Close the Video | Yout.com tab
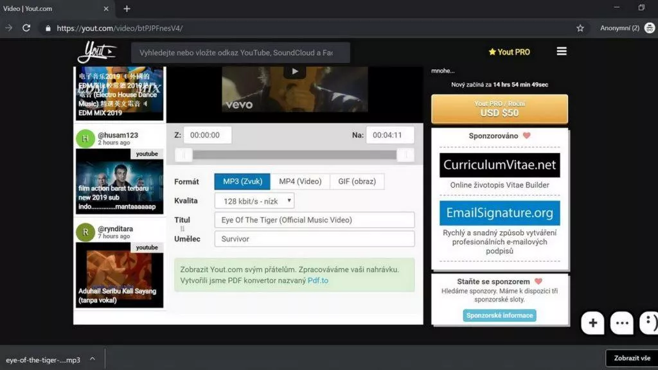Image resolution: width=658 pixels, height=370 pixels. point(106,8)
